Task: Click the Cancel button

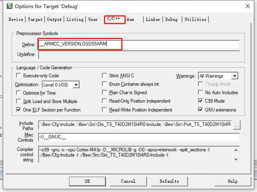Action: tap(128, 181)
